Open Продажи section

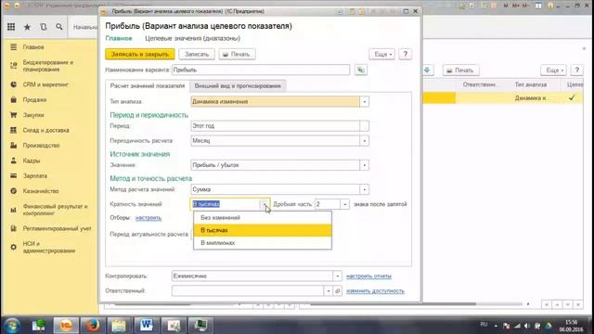point(34,100)
